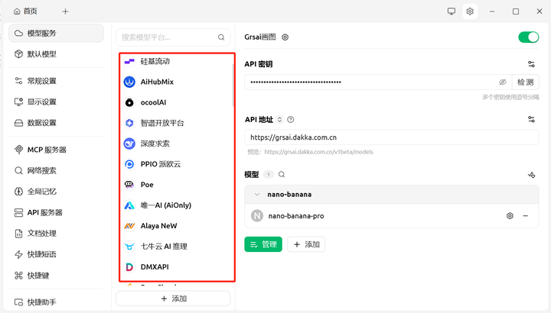Open settings gear next to Grsai画图 title

pos(285,37)
